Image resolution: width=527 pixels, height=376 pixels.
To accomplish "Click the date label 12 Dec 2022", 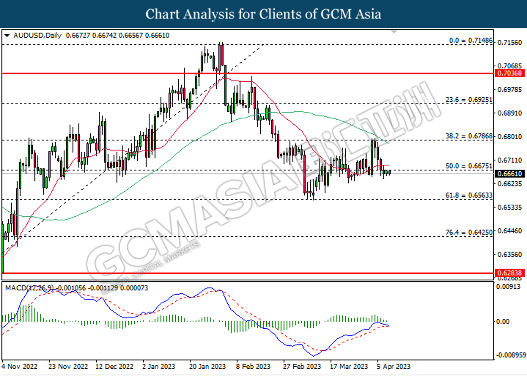I will click(x=115, y=367).
